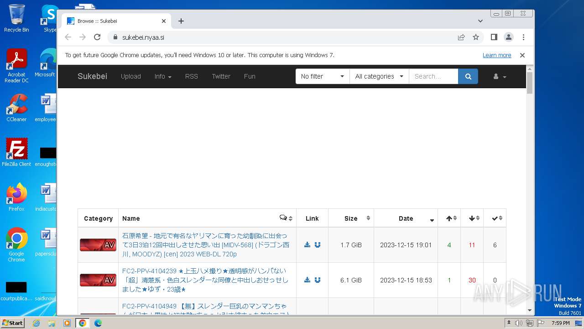
Task: Reload the page with the refresh icon
Action: click(97, 37)
